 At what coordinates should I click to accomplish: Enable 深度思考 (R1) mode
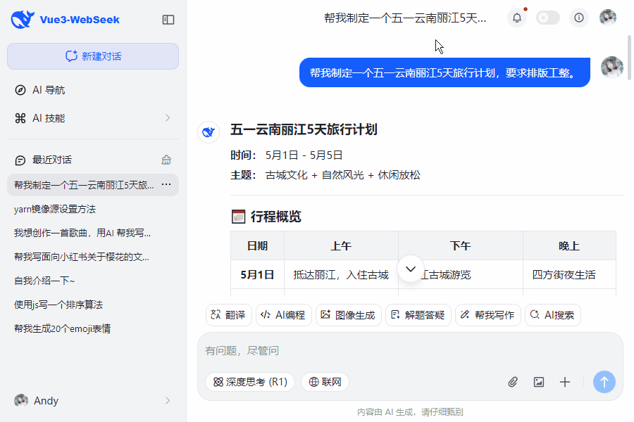pos(250,382)
